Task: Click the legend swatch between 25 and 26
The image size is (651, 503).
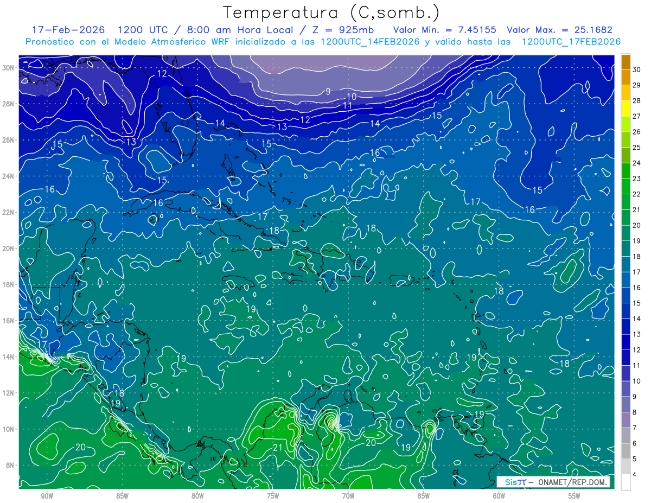Action: [x=626, y=139]
